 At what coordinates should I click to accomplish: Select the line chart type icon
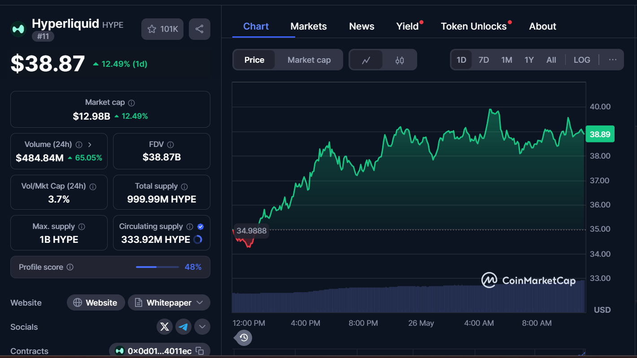pos(366,60)
